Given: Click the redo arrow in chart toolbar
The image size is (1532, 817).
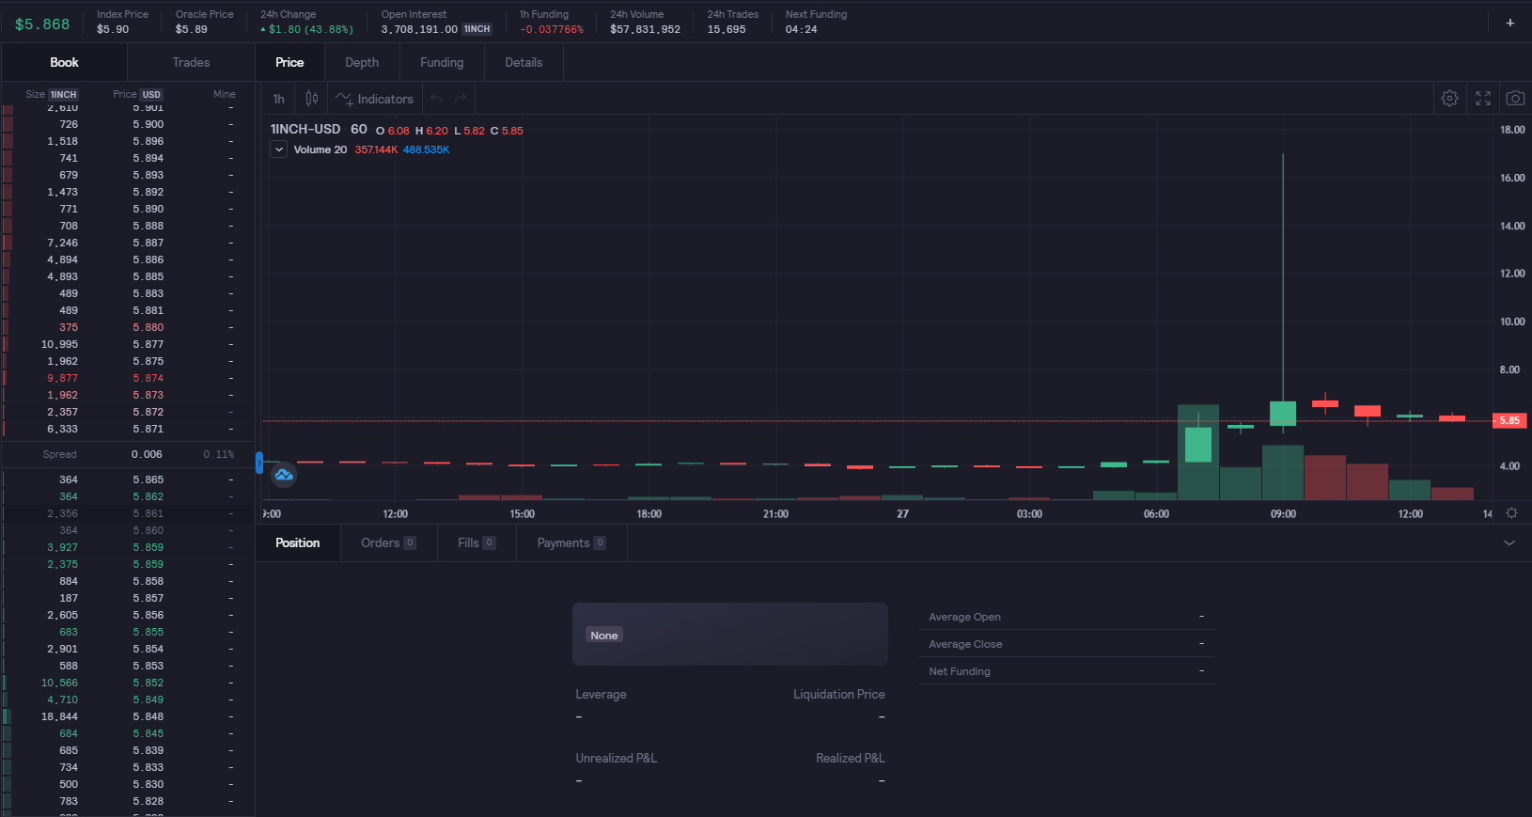Looking at the screenshot, I should tap(461, 99).
